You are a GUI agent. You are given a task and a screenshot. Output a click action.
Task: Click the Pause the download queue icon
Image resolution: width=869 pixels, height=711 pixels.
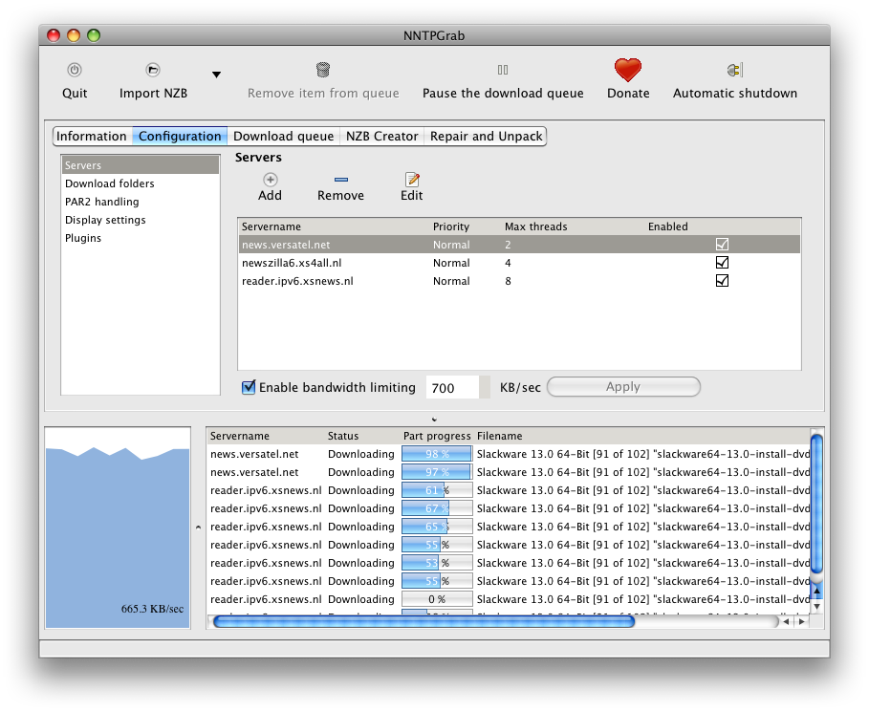(503, 70)
